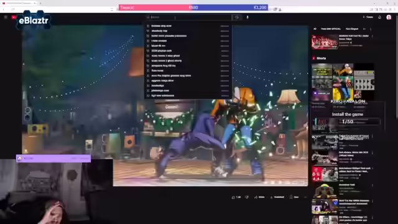Image resolution: width=398 pixels, height=224 pixels.
Task: Share the current video
Action: (x=259, y=197)
